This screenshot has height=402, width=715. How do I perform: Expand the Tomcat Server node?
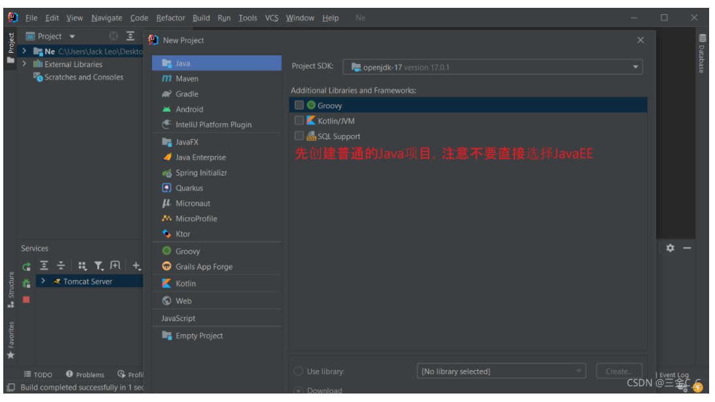pos(43,281)
